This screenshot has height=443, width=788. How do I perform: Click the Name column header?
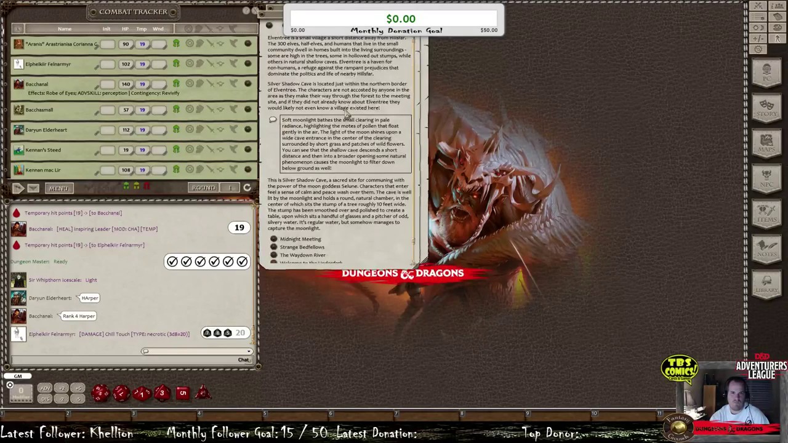click(x=65, y=29)
